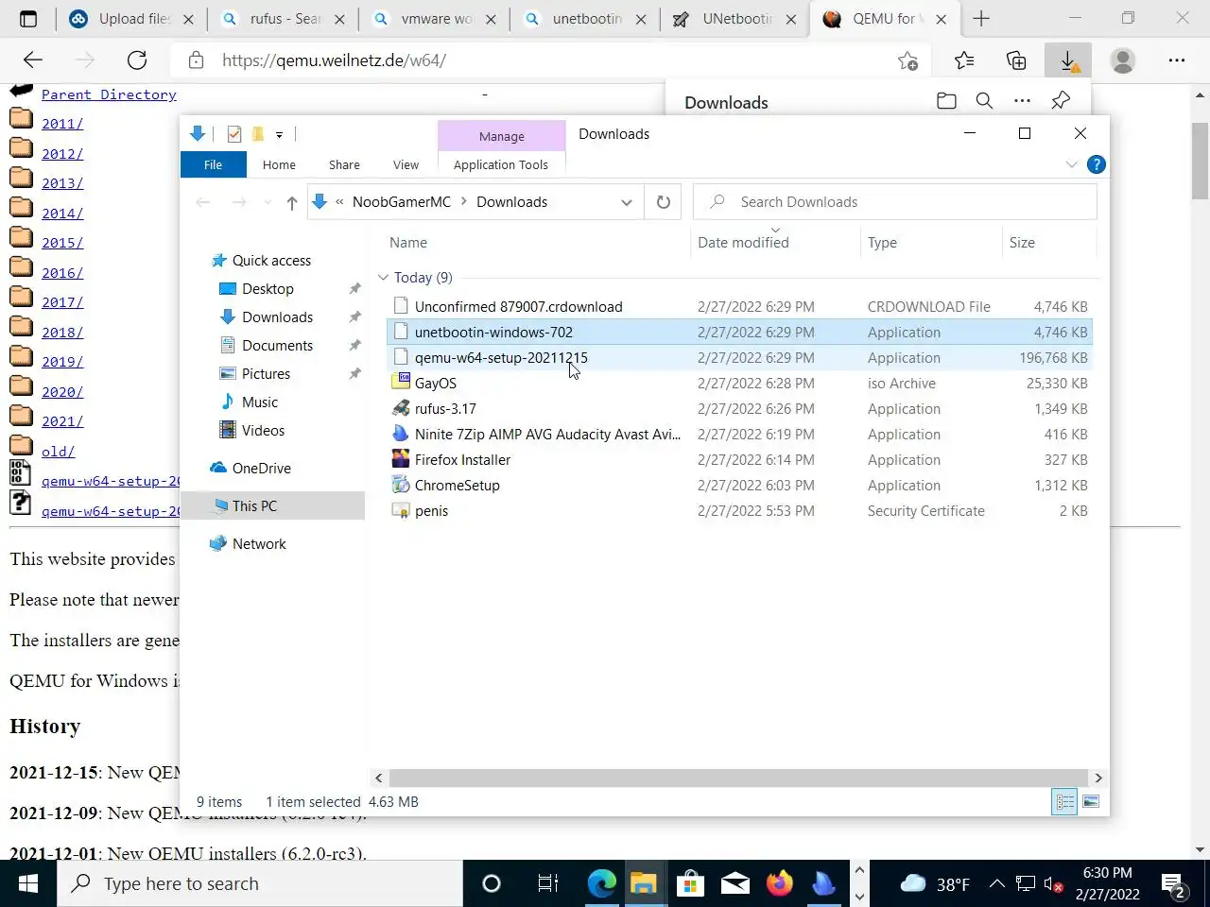Open downloads folder icon in Downloads flyout
Image resolution: width=1210 pixels, height=907 pixels.
pos(946,100)
